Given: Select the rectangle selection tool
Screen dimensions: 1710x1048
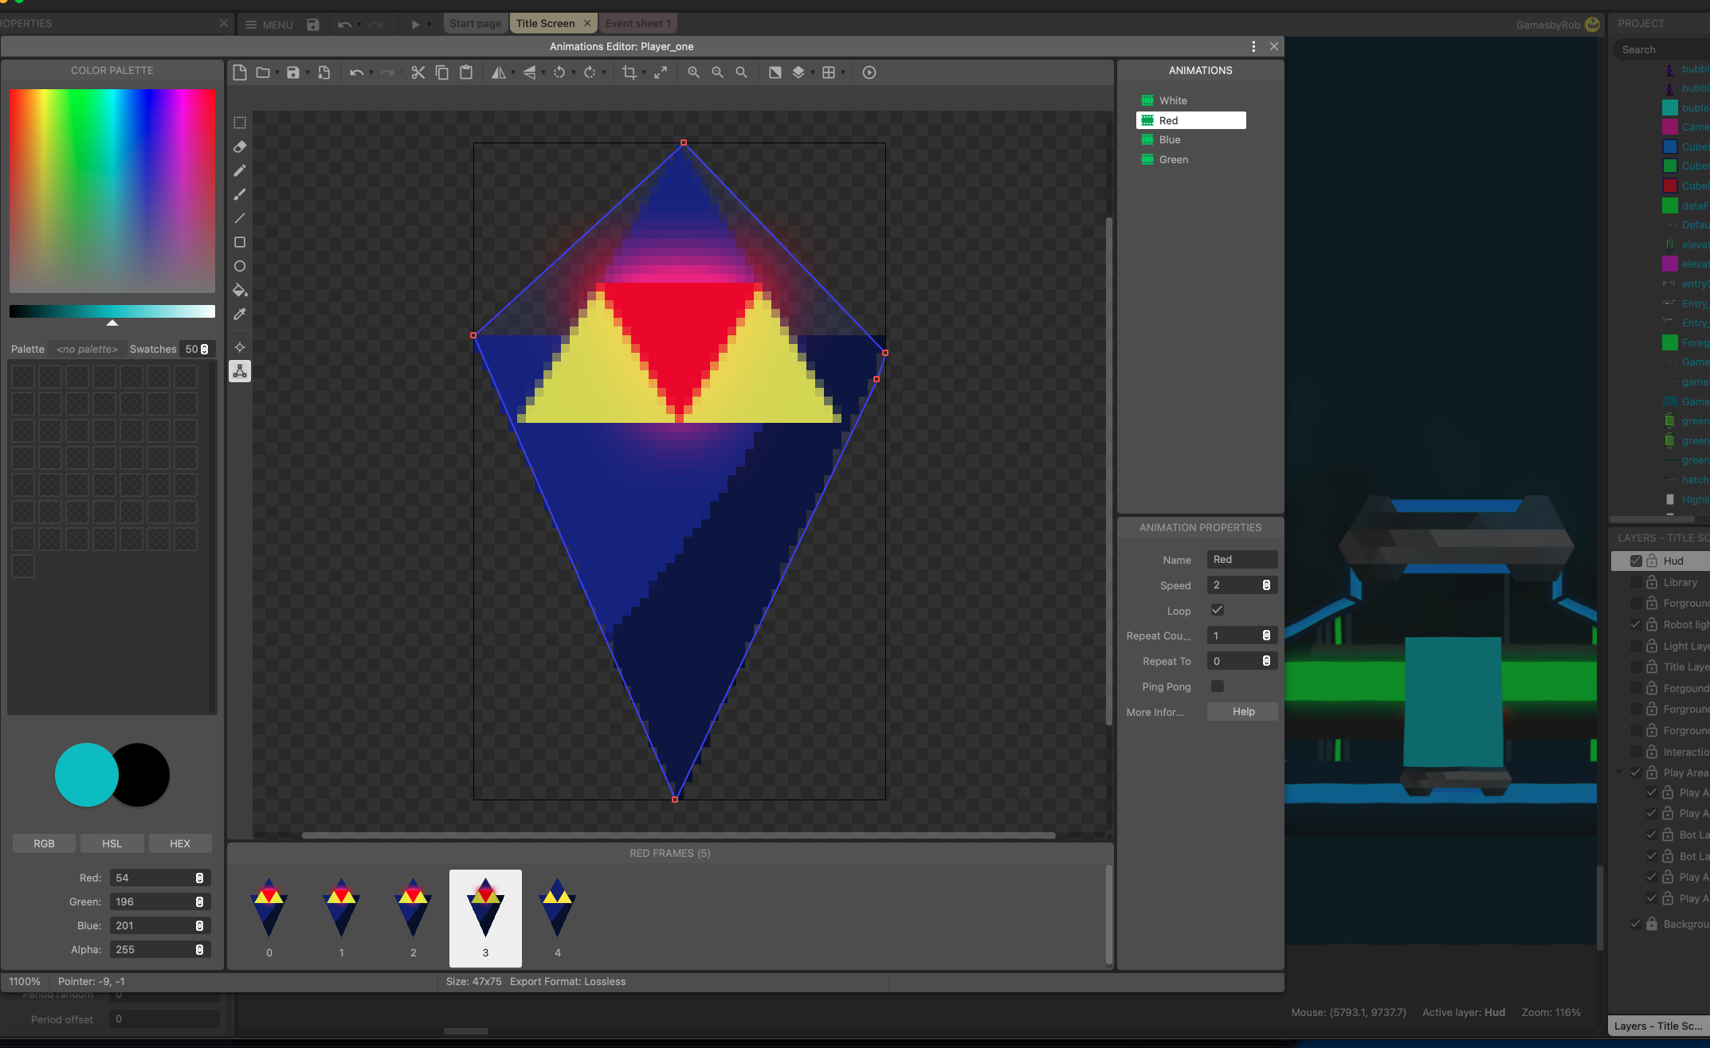Looking at the screenshot, I should pyautogui.click(x=240, y=123).
